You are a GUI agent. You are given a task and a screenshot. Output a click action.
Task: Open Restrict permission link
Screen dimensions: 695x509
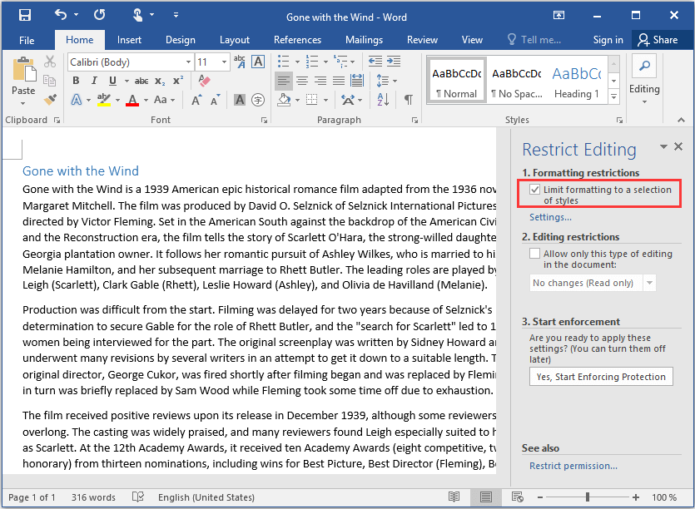tap(573, 466)
